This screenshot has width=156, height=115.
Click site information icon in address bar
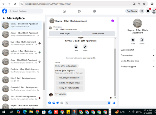[22, 4]
